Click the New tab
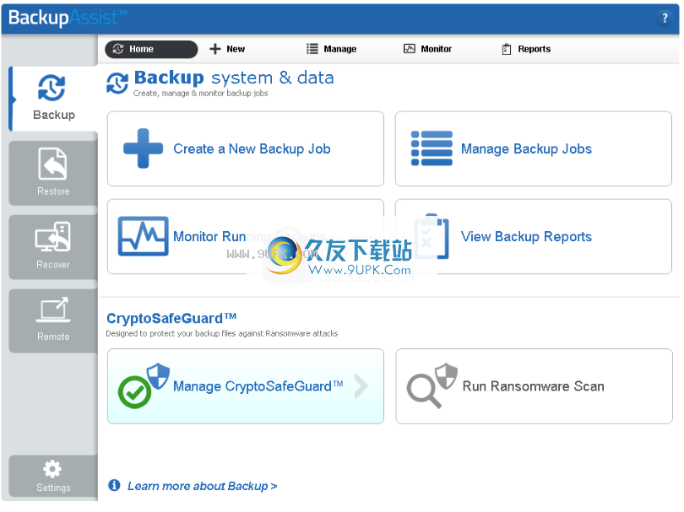 point(227,49)
